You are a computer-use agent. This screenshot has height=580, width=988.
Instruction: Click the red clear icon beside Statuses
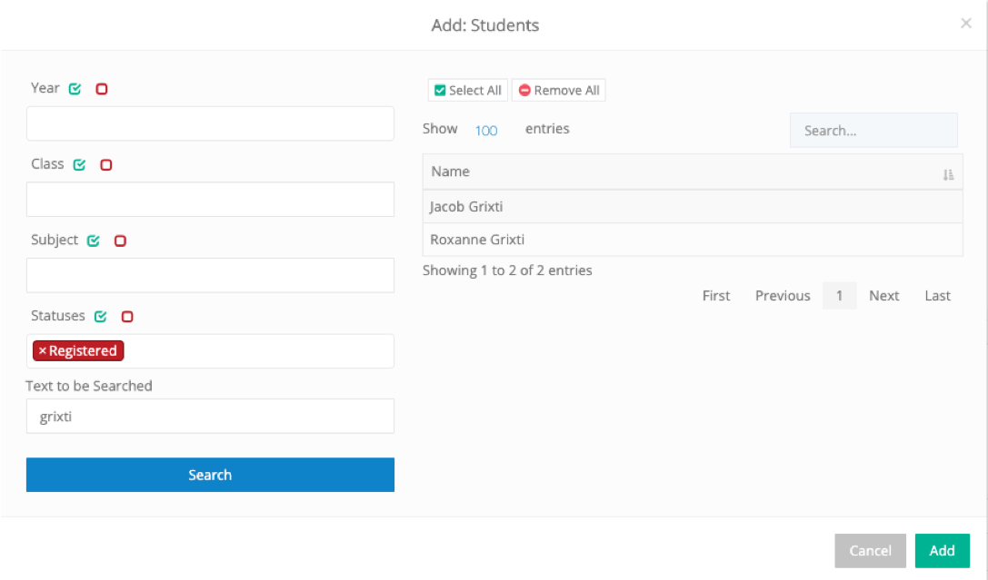[x=126, y=316]
